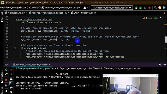Click facerec_from_webcam_faster.py breadcrumb in navigation bar

coord(61,8)
